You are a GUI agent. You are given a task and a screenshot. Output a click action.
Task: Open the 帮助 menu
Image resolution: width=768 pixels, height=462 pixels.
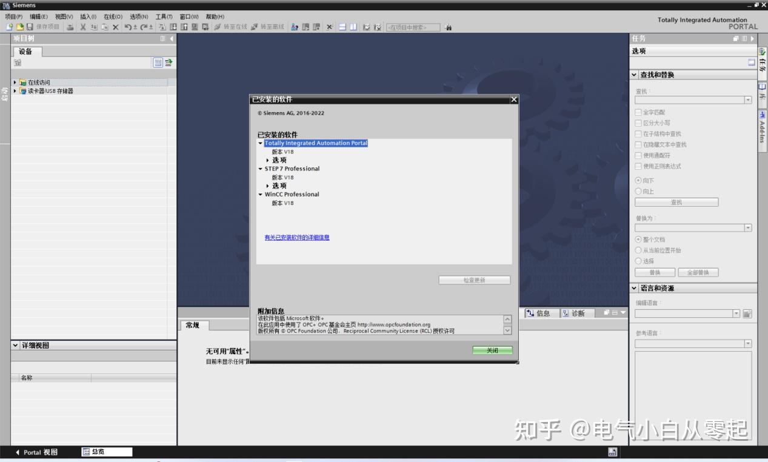pos(214,16)
